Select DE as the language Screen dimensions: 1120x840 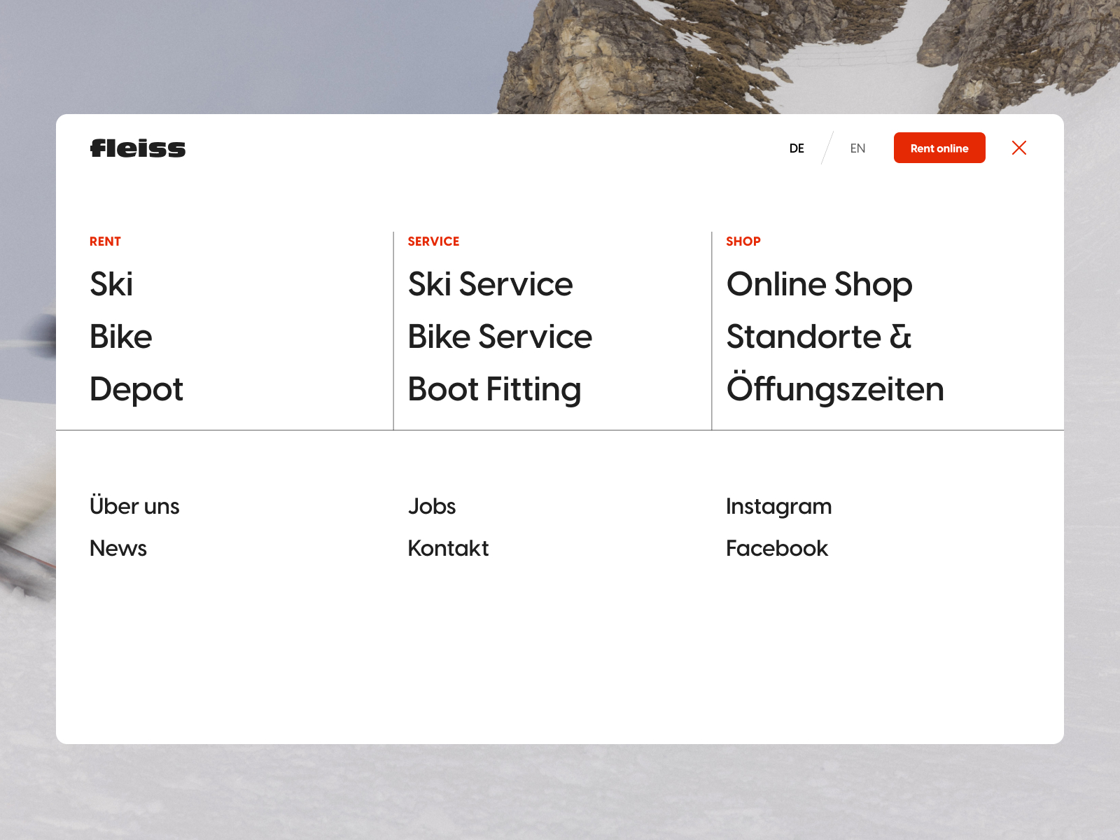(x=797, y=148)
